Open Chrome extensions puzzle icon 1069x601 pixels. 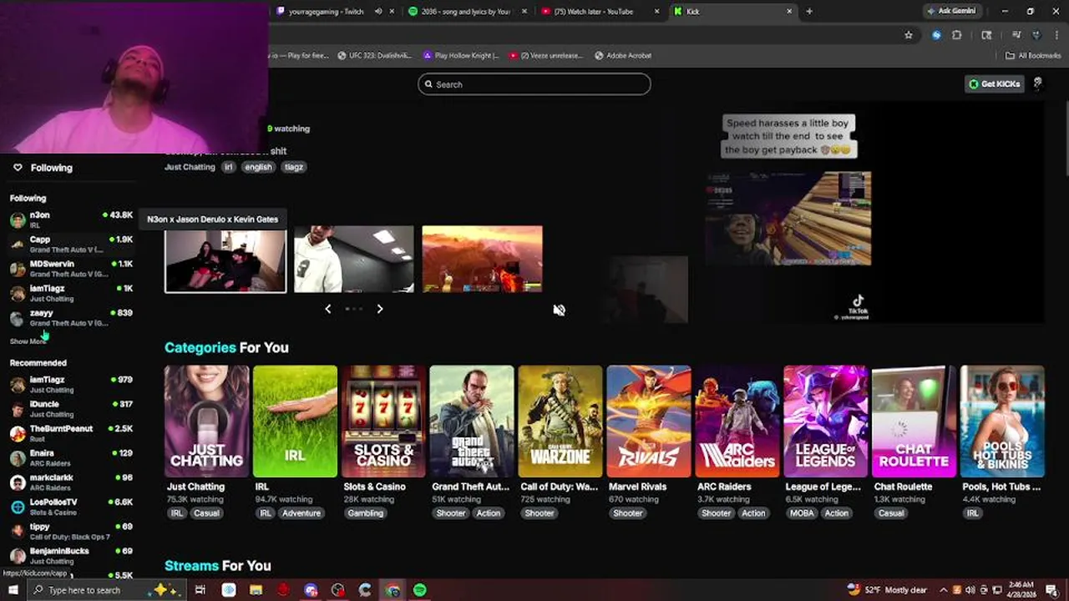tap(957, 35)
